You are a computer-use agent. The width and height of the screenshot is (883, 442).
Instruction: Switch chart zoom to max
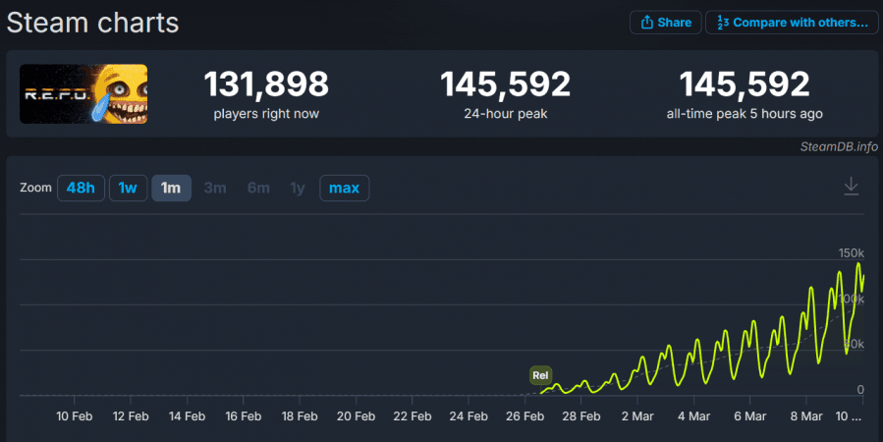click(x=344, y=188)
